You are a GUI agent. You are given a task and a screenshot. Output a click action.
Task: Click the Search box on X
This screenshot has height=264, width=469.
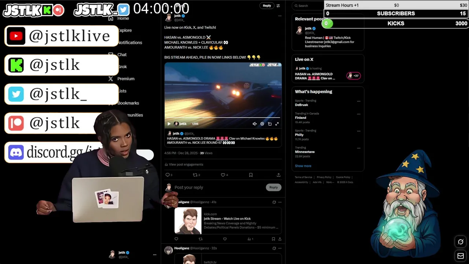[308, 5]
